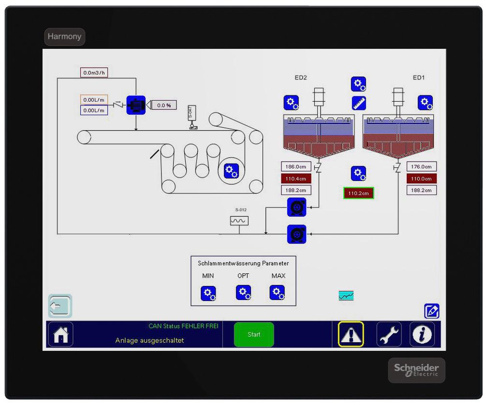
Task: Select the Harmony panel label
Action: tap(64, 37)
